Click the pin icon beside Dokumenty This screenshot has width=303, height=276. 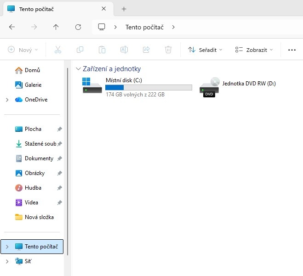(x=59, y=158)
